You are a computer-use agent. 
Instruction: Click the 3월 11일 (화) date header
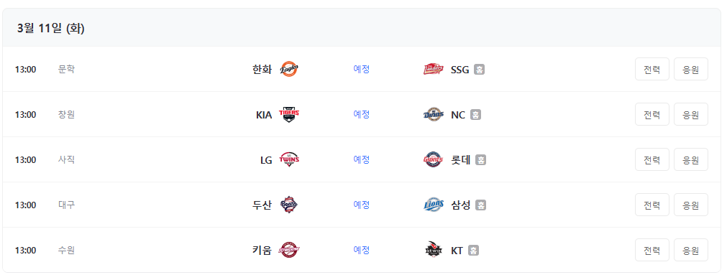(50, 29)
